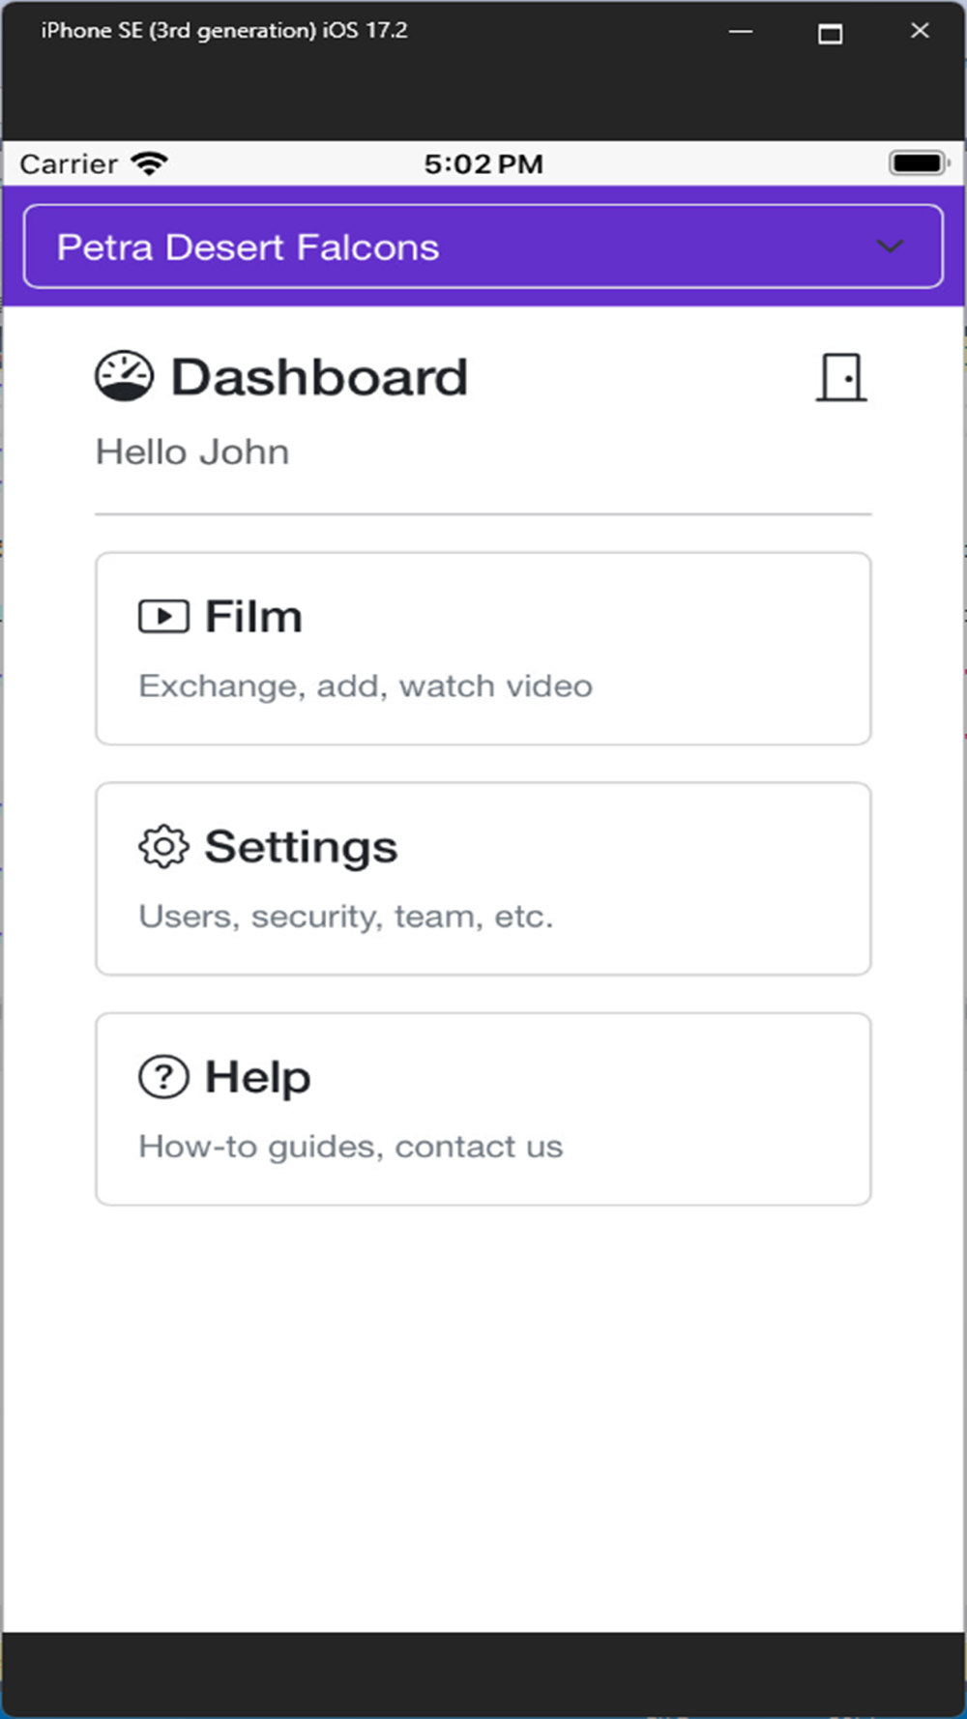The height and width of the screenshot is (1719, 967).
Task: Select "Exchange, add, watch video" description
Action: [x=366, y=685]
